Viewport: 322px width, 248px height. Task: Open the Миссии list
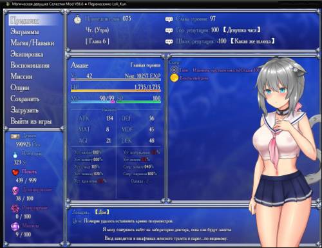(x=21, y=76)
